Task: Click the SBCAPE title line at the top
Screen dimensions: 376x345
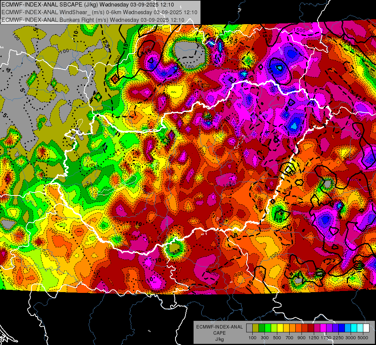Action: click(88, 5)
